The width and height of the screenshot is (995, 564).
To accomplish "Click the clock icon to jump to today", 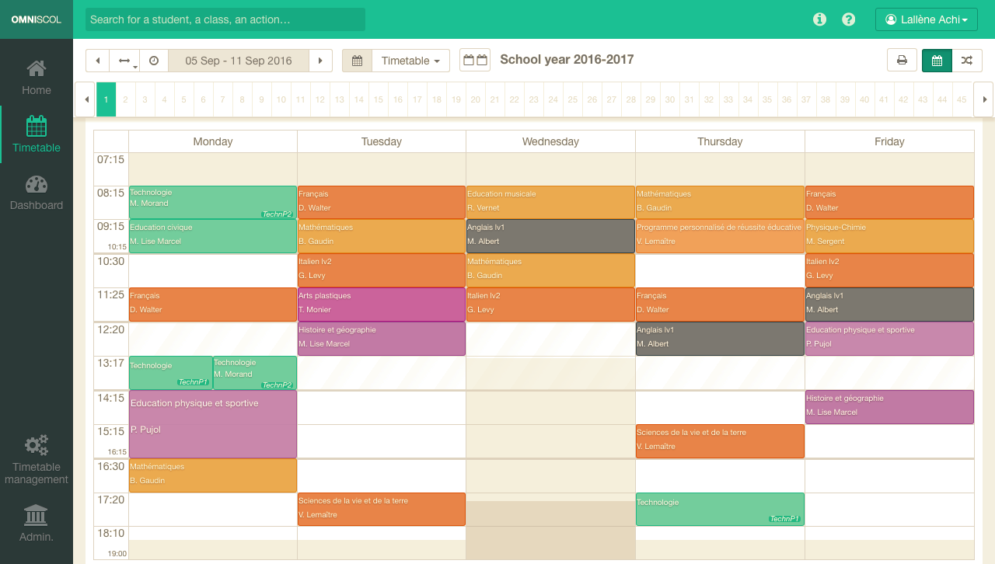I will tap(153, 60).
